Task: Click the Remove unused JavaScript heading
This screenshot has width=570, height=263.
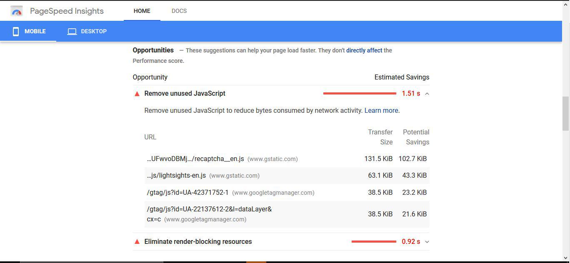Action: 185,94
